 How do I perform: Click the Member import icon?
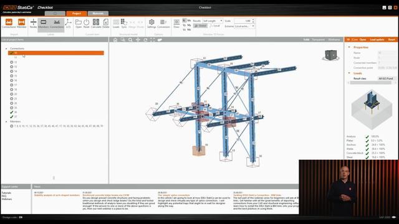click(22, 24)
